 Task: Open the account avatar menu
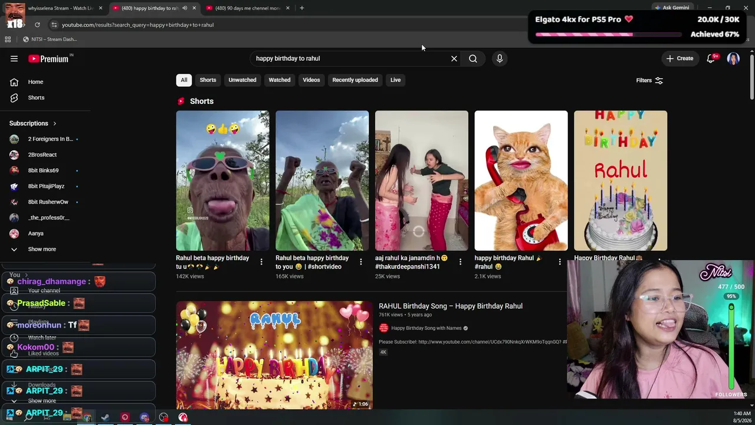click(733, 58)
